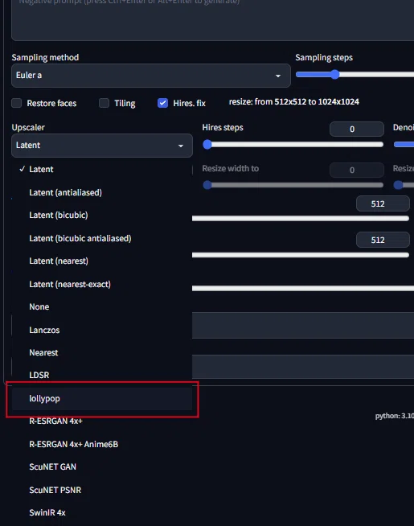Select R-ESRGAN 4x+ upscaler
The width and height of the screenshot is (414, 526).
102,421
